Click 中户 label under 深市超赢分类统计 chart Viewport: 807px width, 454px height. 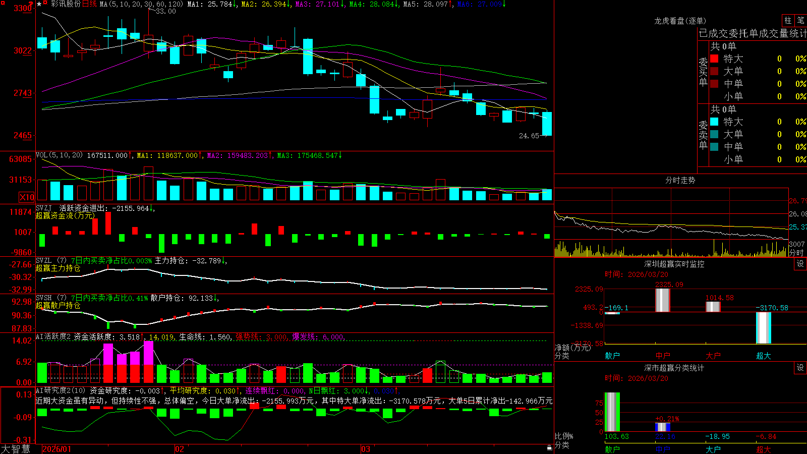click(663, 449)
